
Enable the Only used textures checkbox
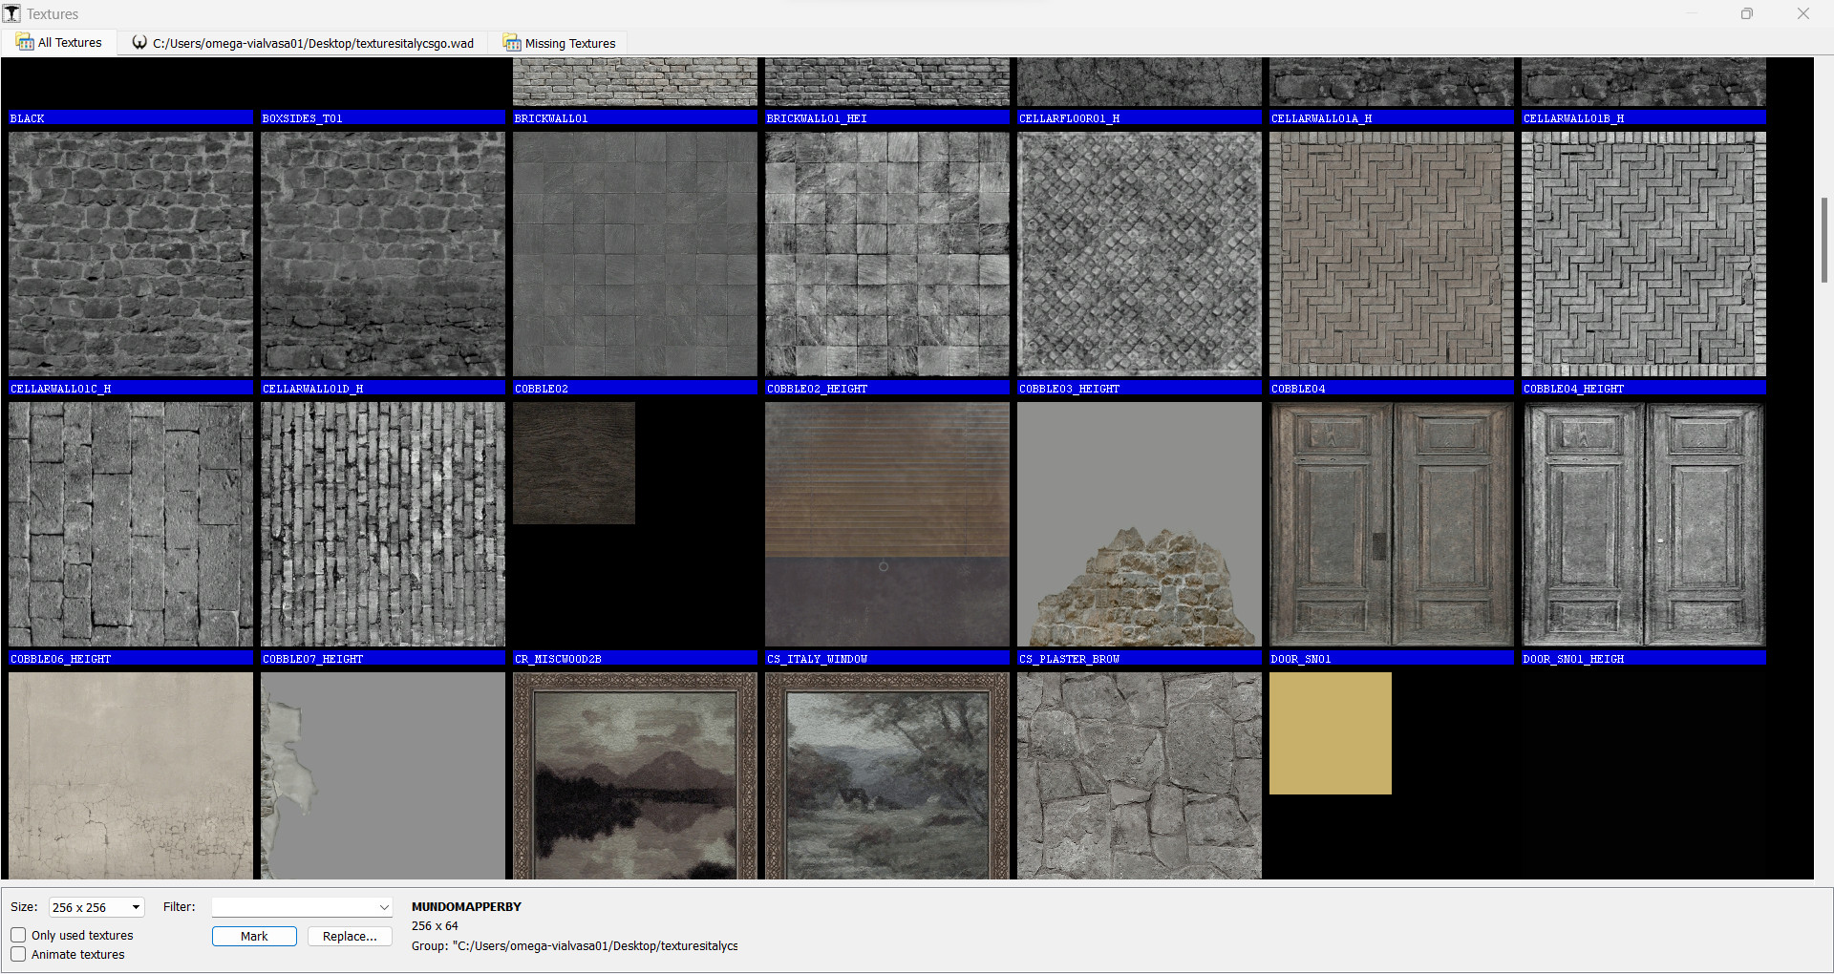coord(18,935)
